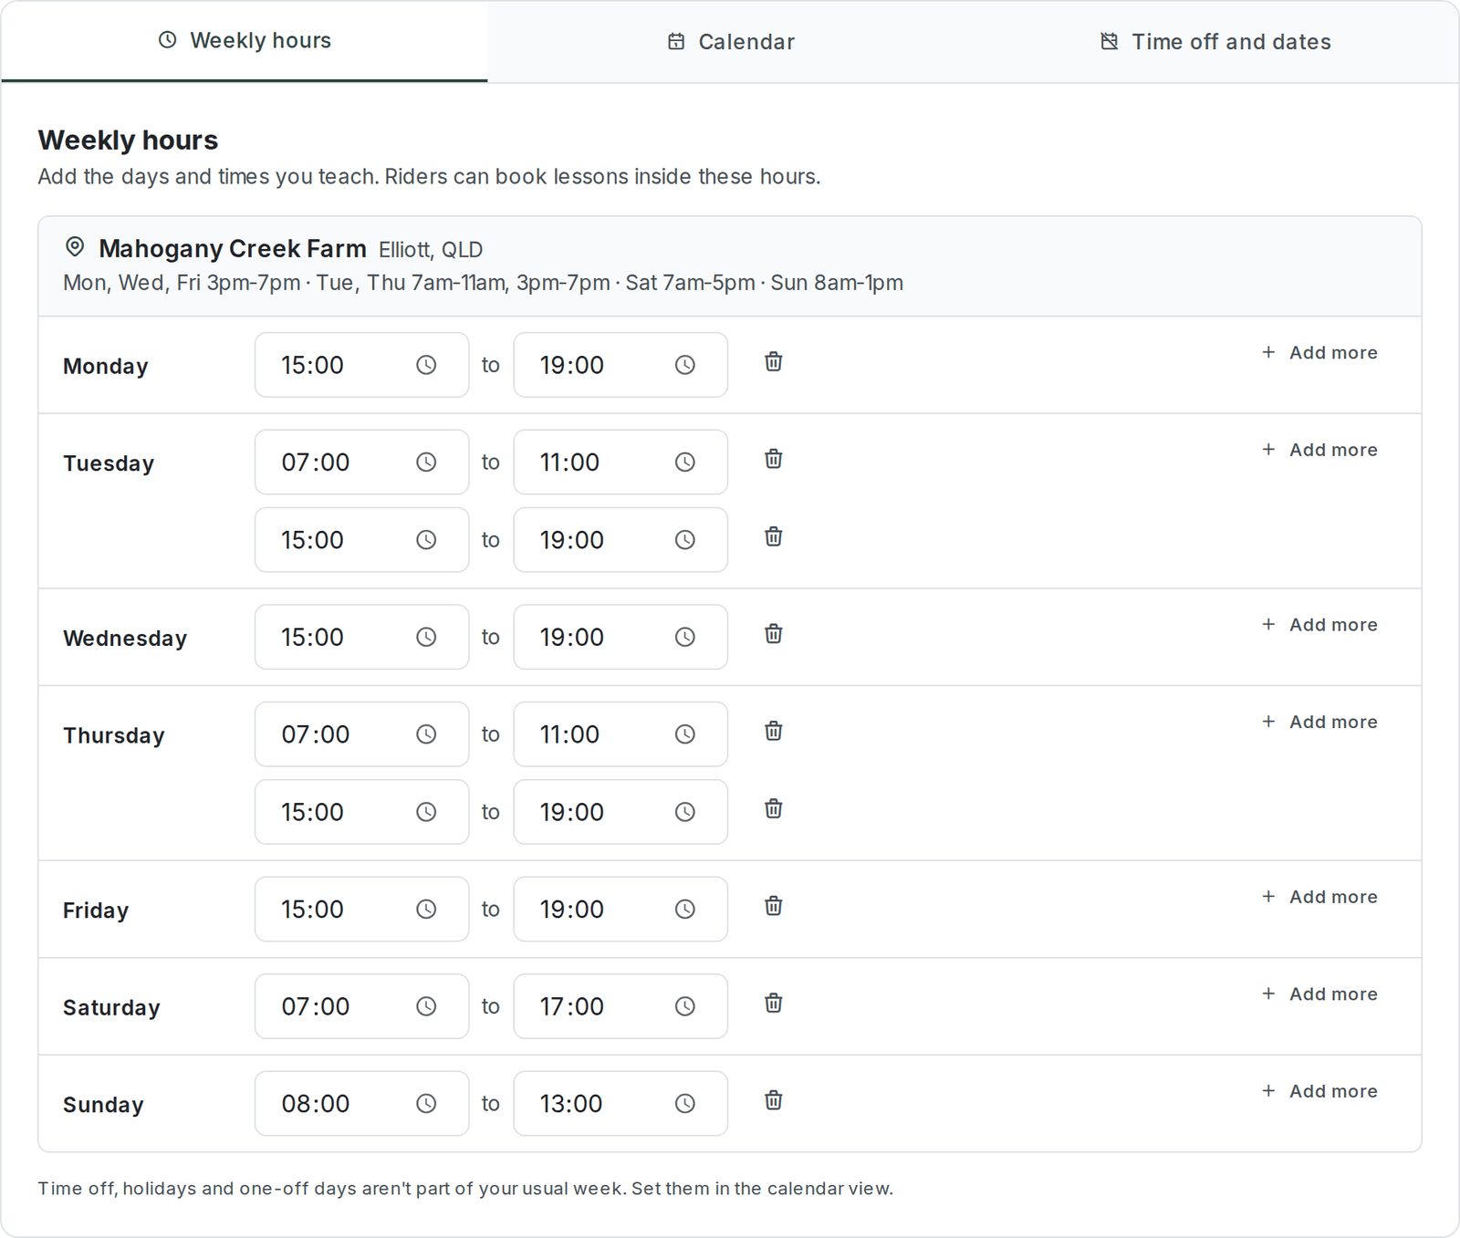This screenshot has height=1238, width=1460.
Task: Click the Elliott, QLD location text
Action: click(x=431, y=250)
